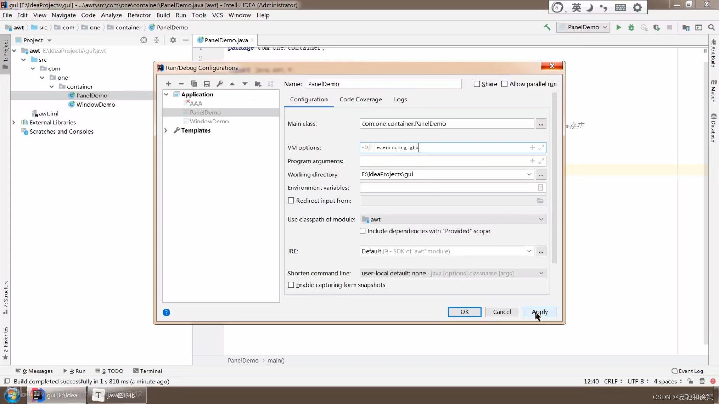Check Include dependencies with Provided scope
Image resolution: width=719 pixels, height=404 pixels.
click(x=363, y=231)
